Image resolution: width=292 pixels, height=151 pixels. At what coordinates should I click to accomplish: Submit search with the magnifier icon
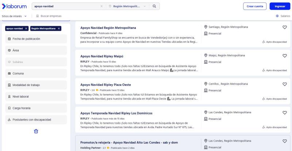pos(154,6)
